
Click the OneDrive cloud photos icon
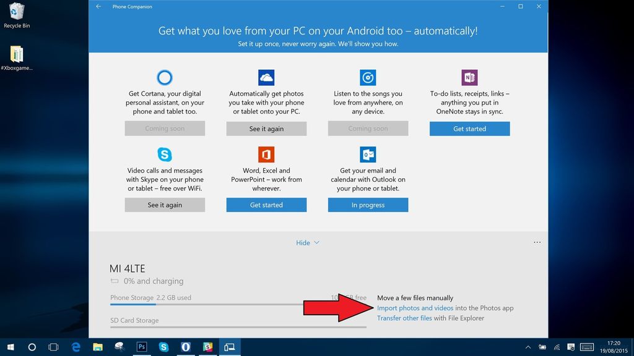pyautogui.click(x=266, y=77)
